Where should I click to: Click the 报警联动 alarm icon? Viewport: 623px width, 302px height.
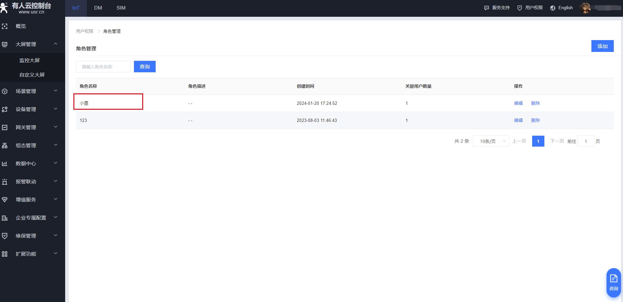coord(5,182)
